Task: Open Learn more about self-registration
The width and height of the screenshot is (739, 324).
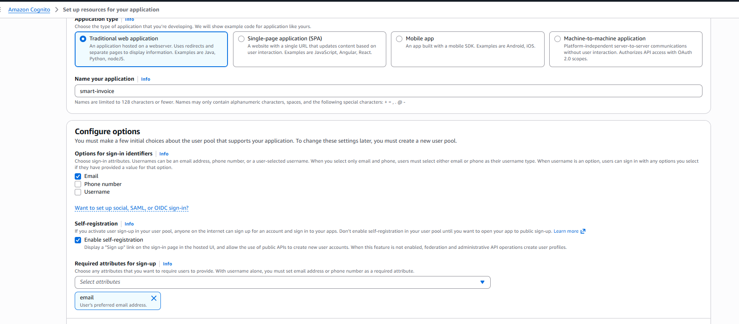Action: (566, 231)
